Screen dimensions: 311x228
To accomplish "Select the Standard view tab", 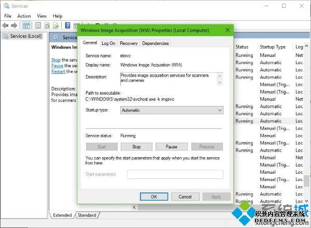I will (x=87, y=215).
